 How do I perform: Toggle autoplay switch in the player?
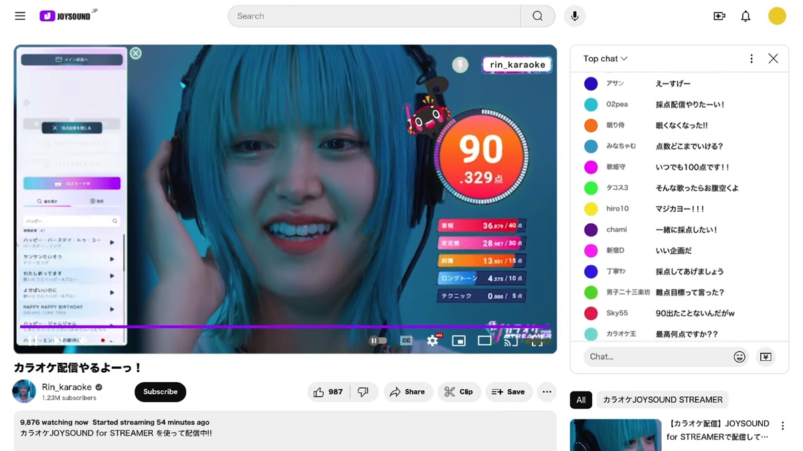click(x=378, y=340)
